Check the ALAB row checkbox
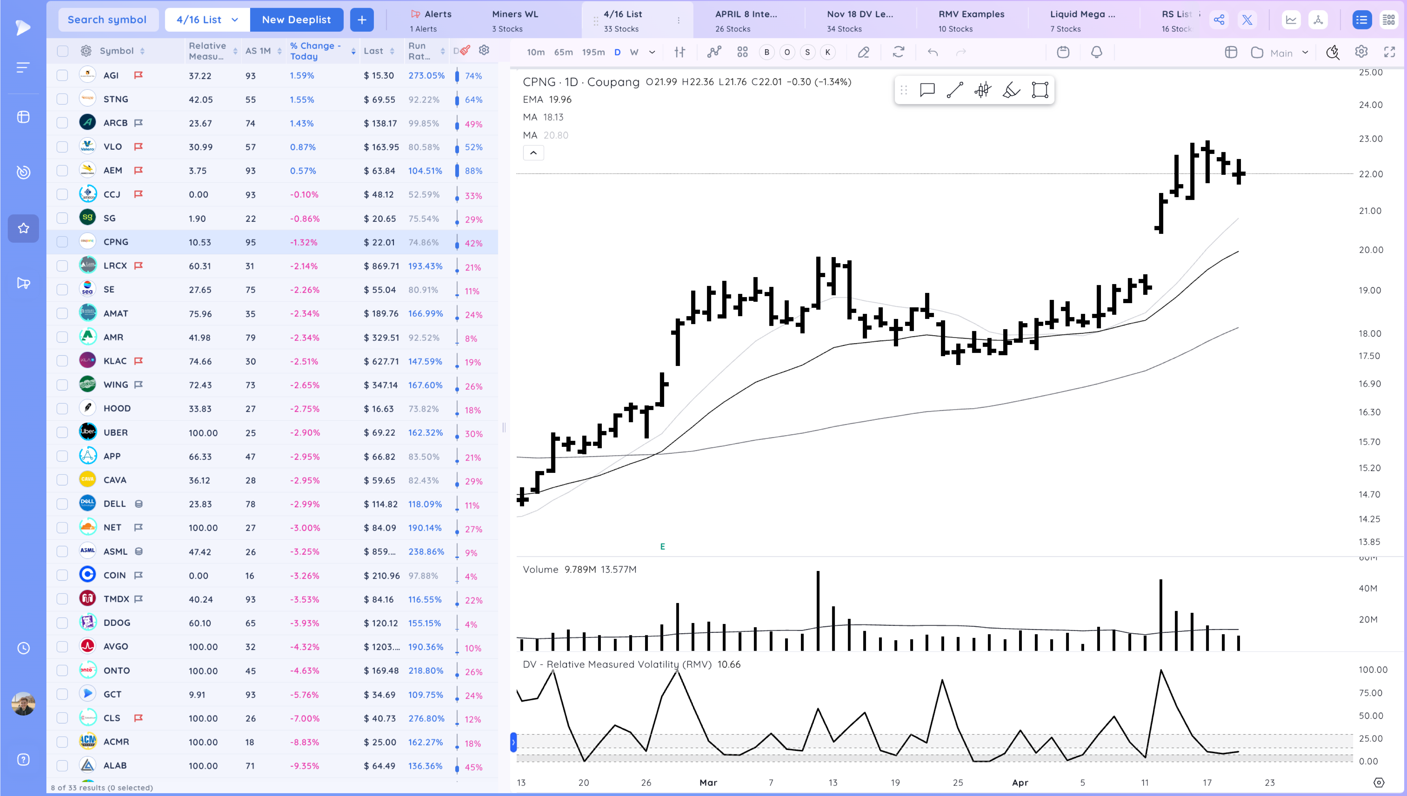Viewport: 1407px width, 796px height. coord(62,765)
